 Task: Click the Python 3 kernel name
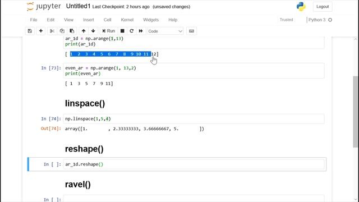(317, 20)
